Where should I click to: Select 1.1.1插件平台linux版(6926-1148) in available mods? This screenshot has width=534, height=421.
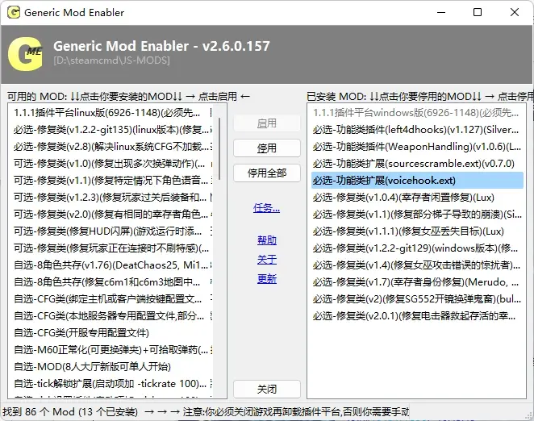point(111,112)
